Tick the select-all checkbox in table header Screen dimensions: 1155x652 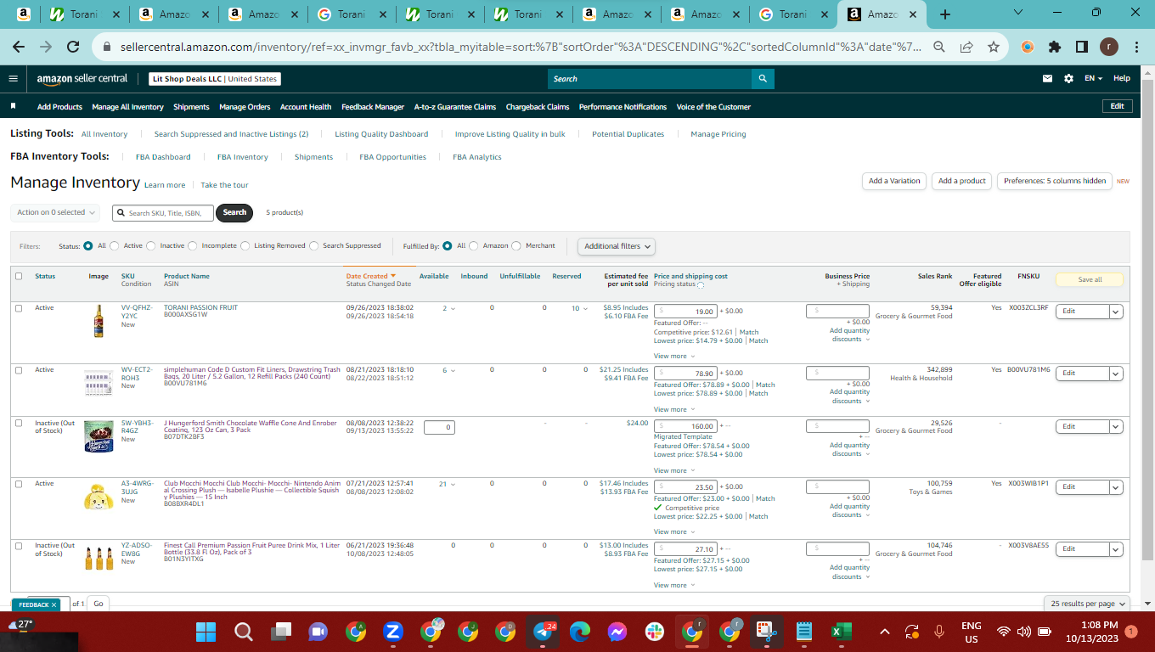tap(19, 276)
